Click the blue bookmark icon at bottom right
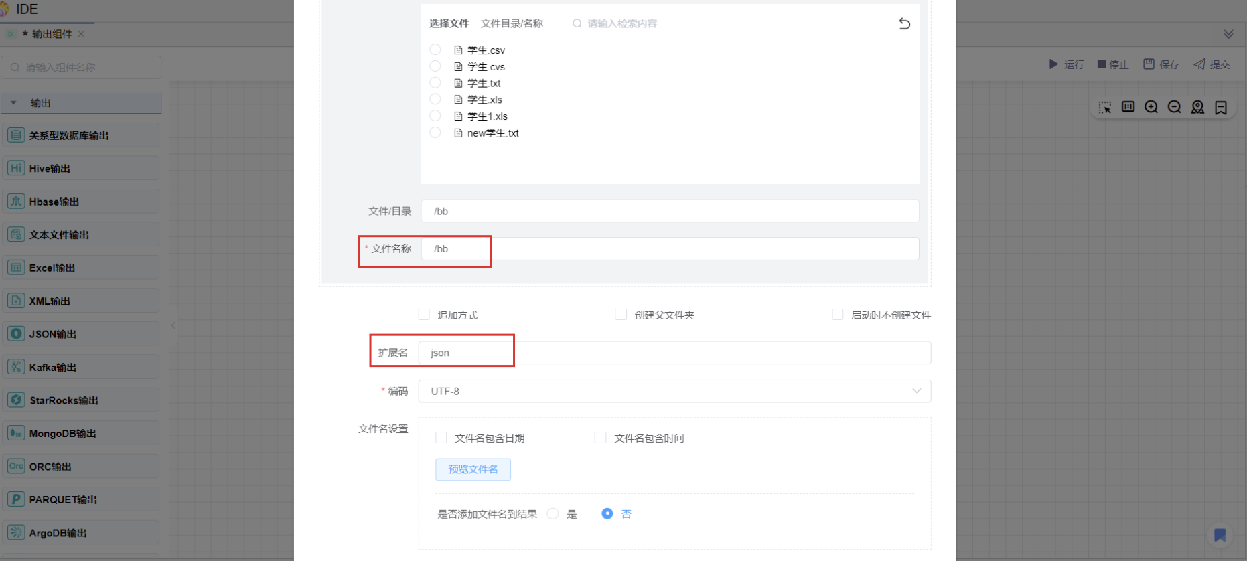Viewport: 1247px width, 561px height. click(x=1220, y=535)
